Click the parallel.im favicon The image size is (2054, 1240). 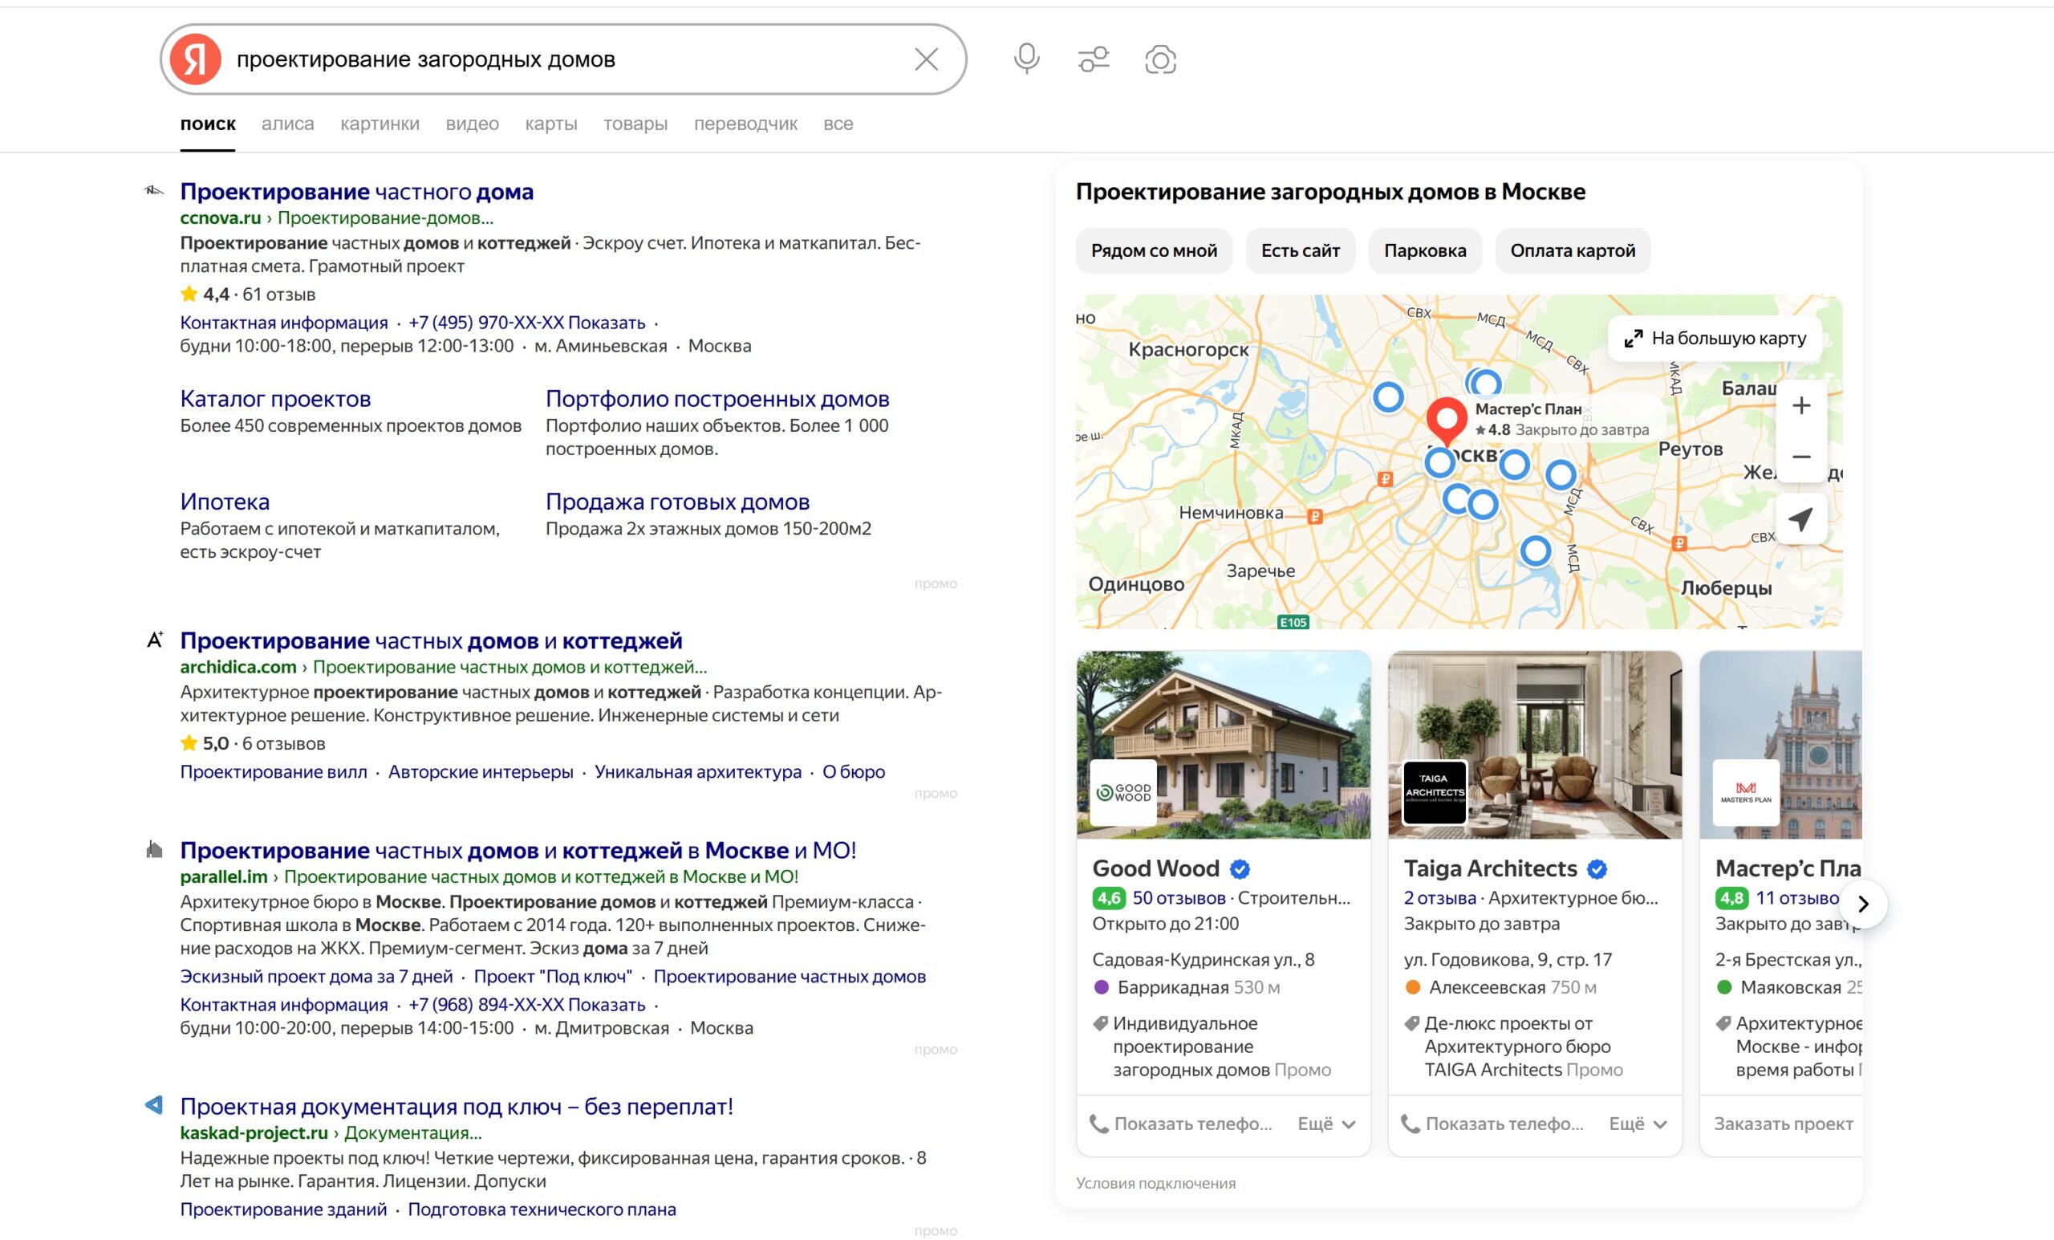154,850
